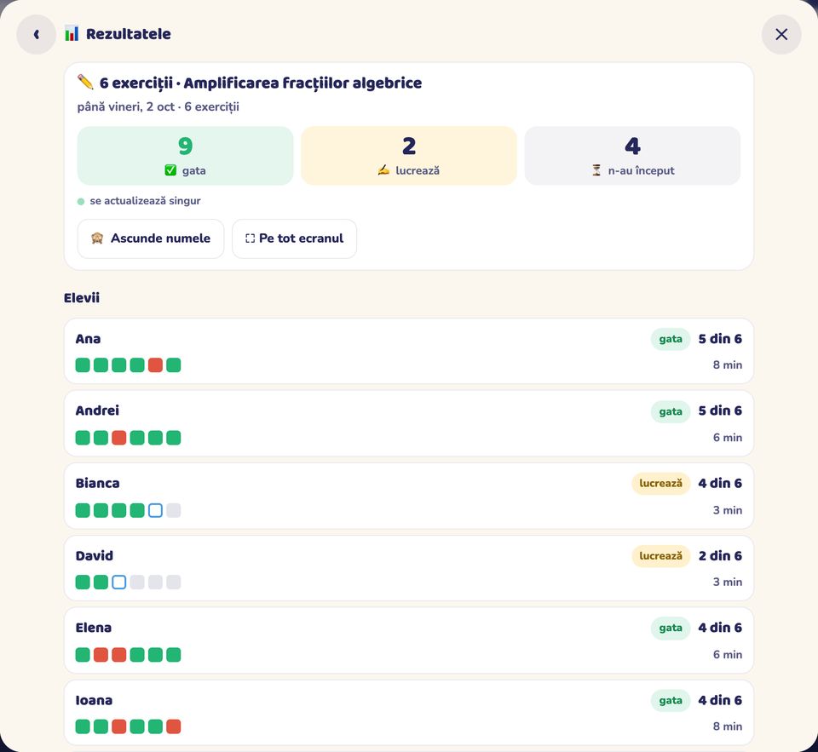The width and height of the screenshot is (818, 752).
Task: Click the 6 min time in Andrei's row
Action: pyautogui.click(x=727, y=438)
